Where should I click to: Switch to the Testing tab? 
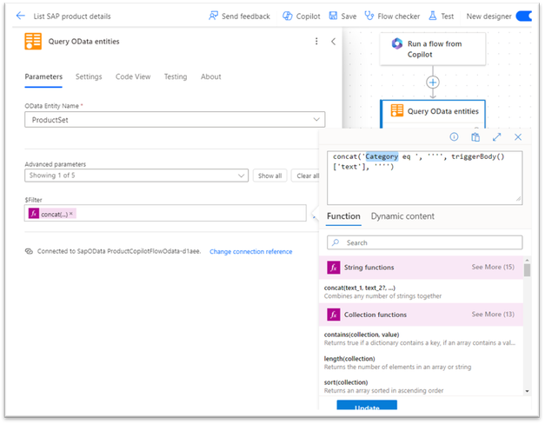[176, 76]
